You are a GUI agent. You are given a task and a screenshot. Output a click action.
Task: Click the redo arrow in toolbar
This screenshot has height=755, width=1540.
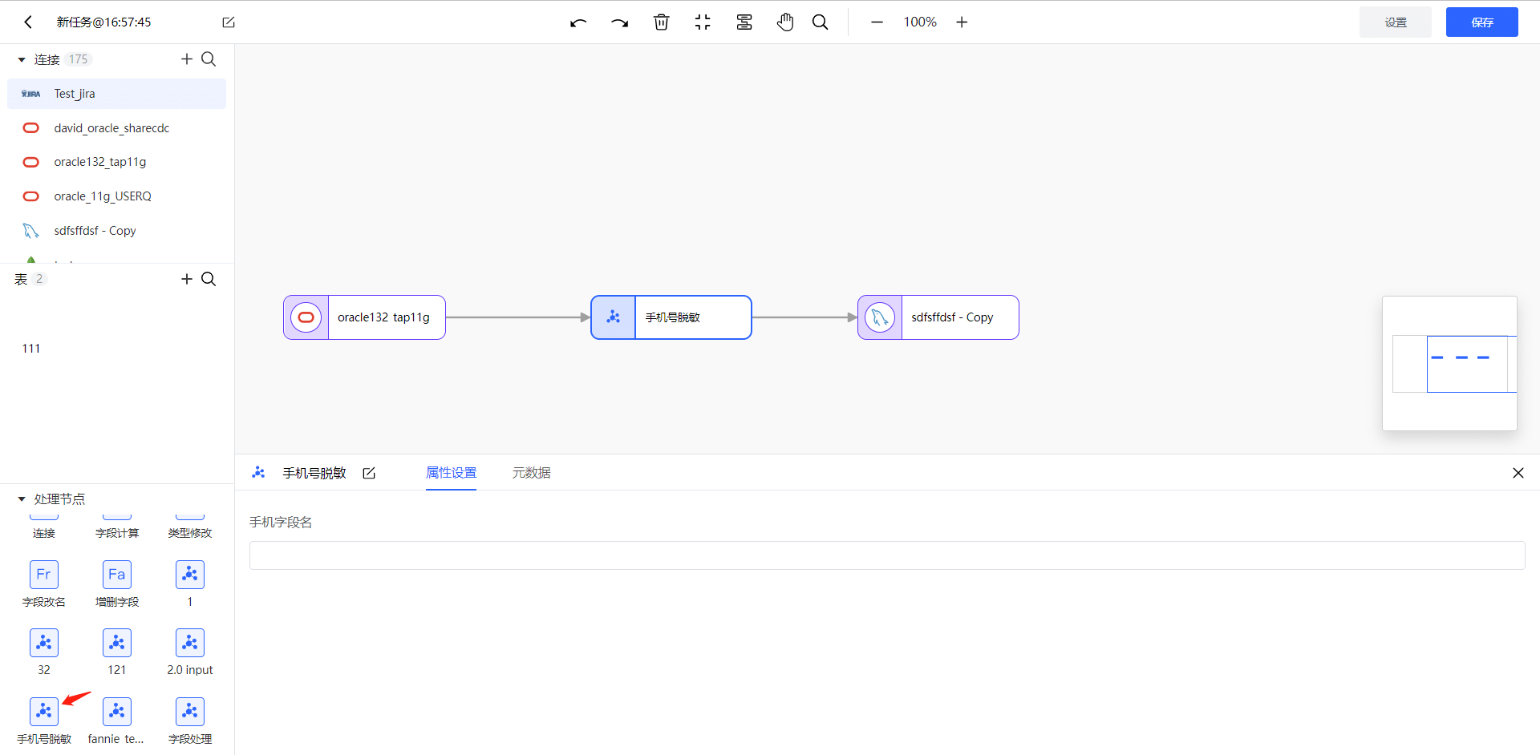coord(619,22)
